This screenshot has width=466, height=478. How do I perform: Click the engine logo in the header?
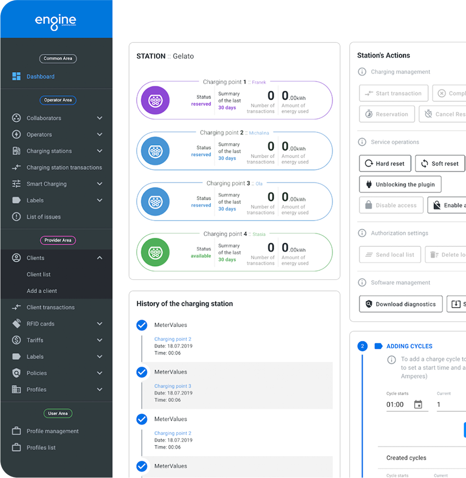click(x=56, y=21)
